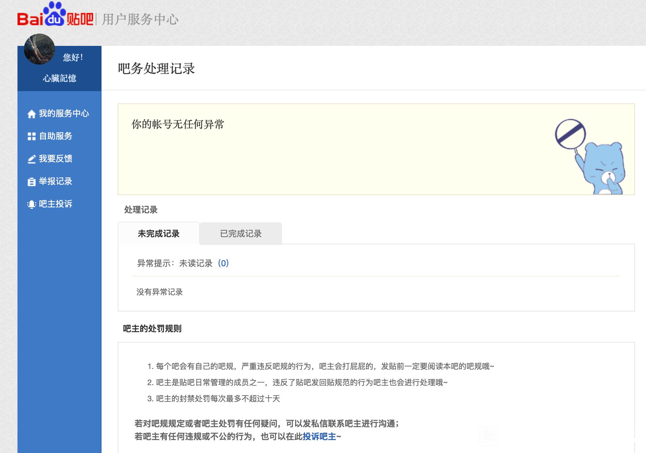Switch to the 未完成记录 tab

158,234
